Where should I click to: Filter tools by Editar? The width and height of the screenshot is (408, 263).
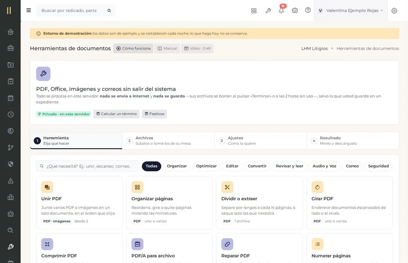point(232,166)
